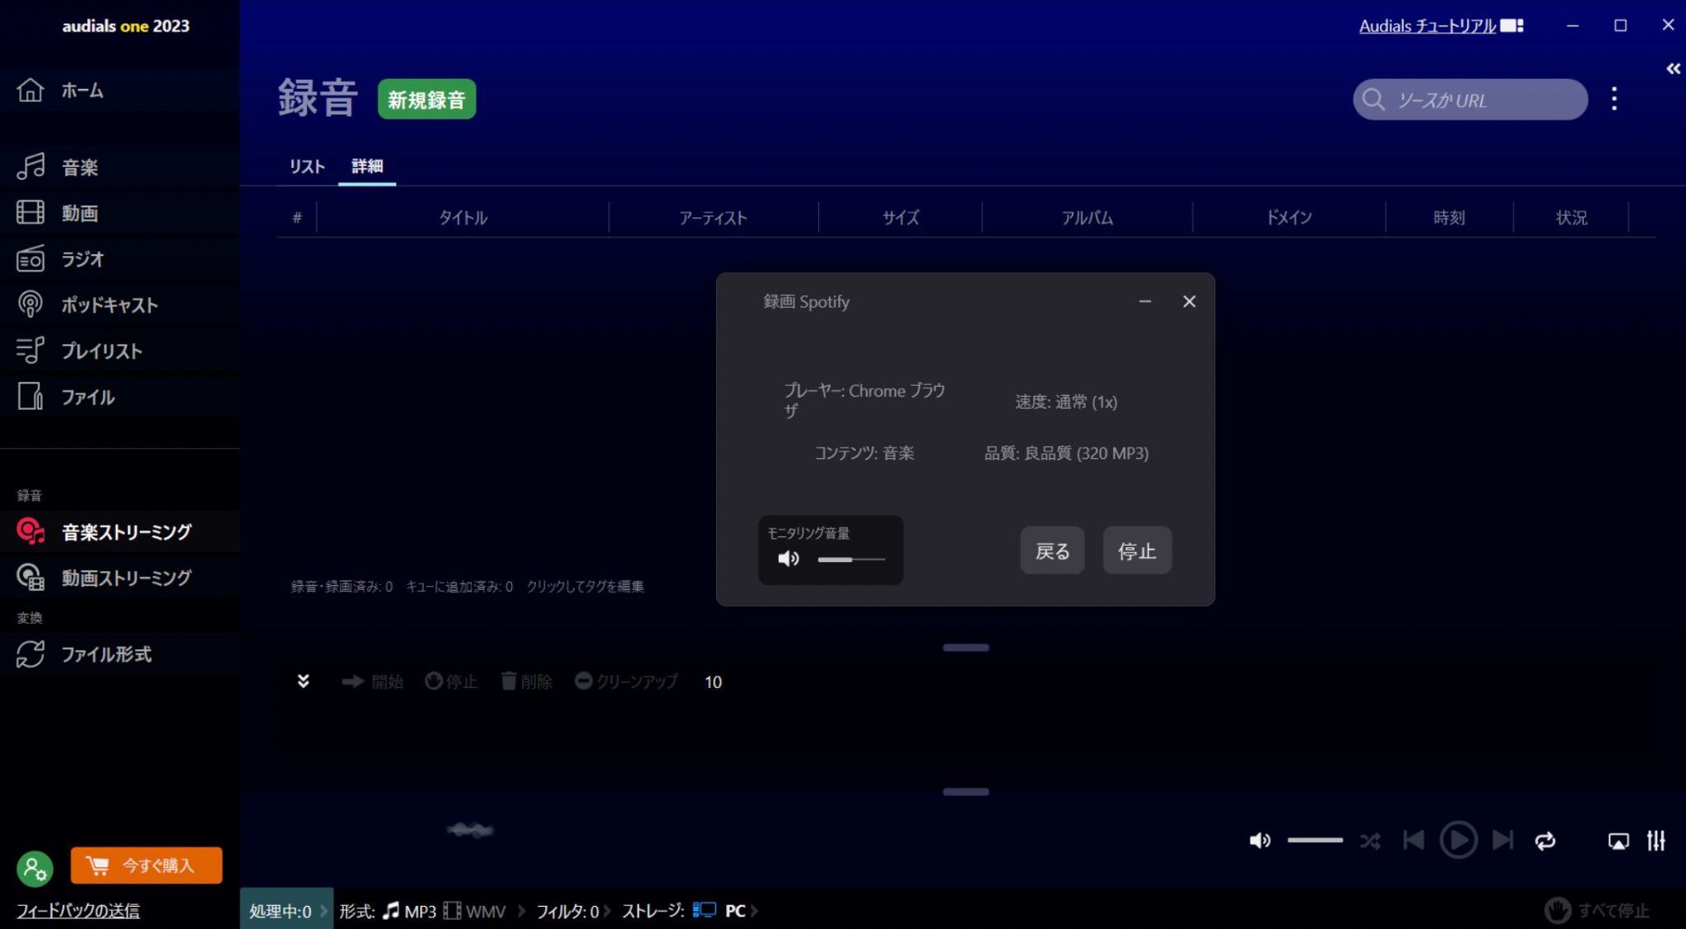1686x929 pixels.
Task: Click 戻る button in dialog
Action: click(1052, 550)
